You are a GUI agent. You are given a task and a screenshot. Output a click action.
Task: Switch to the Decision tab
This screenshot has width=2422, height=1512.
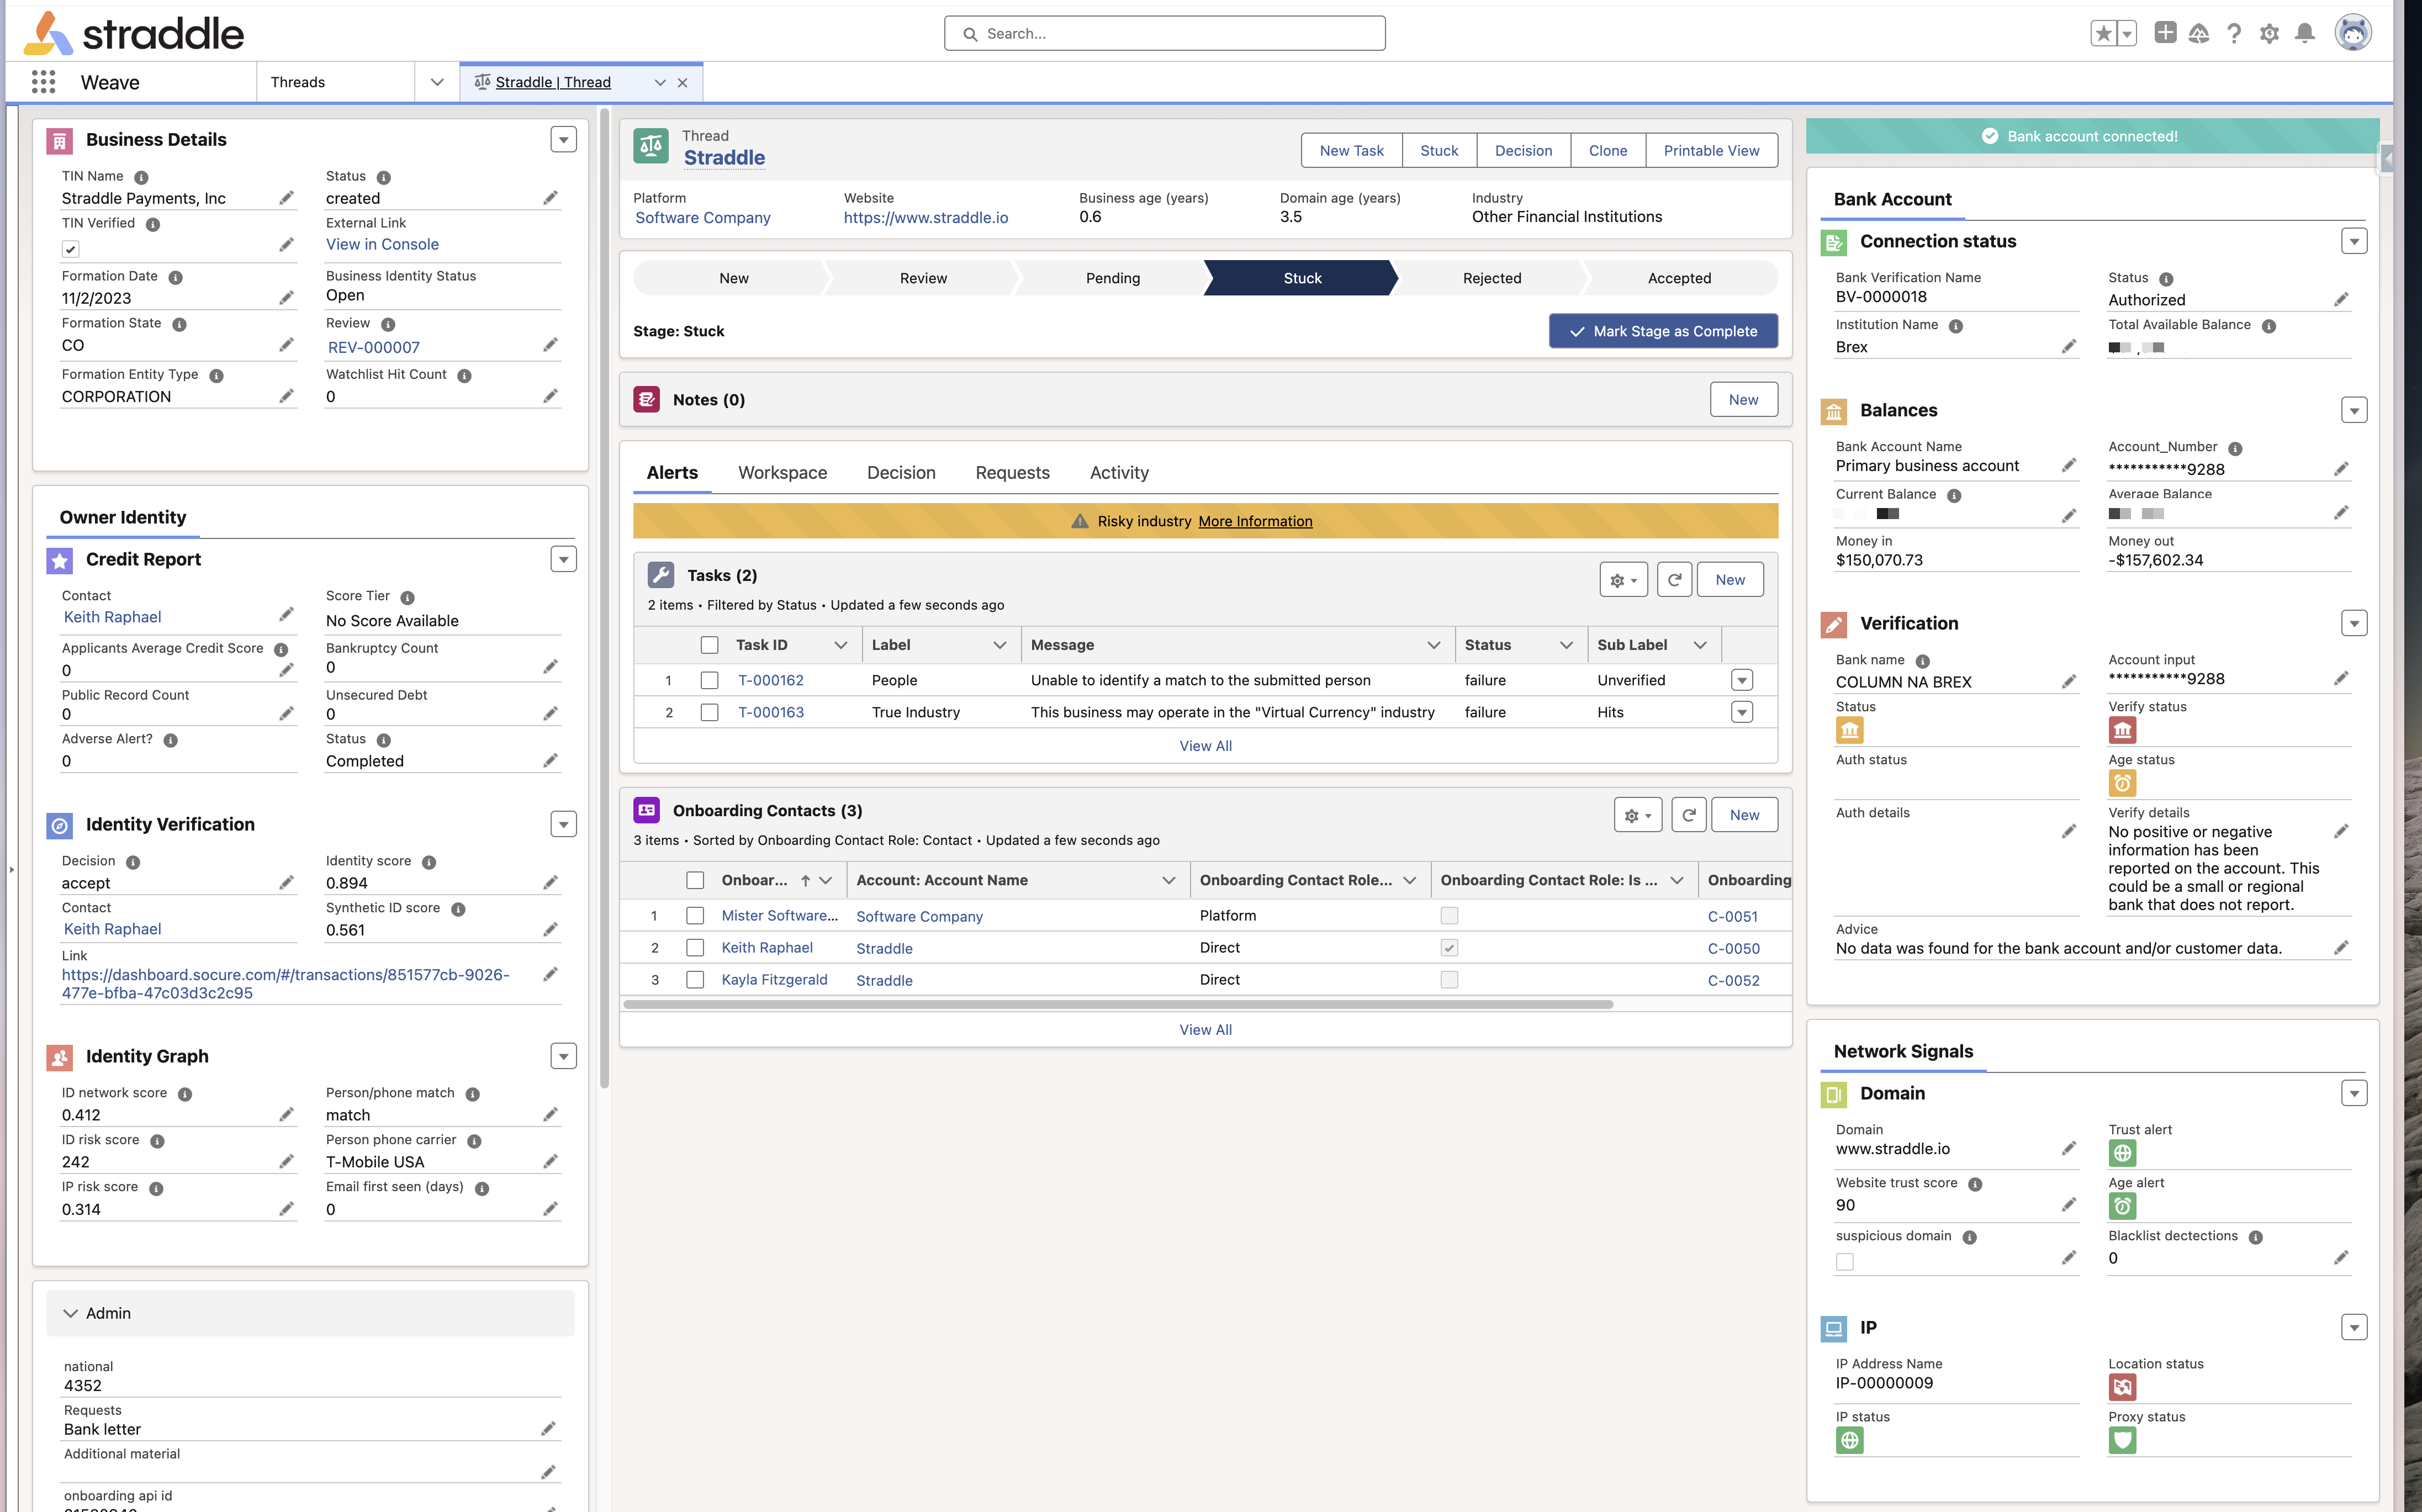click(901, 473)
